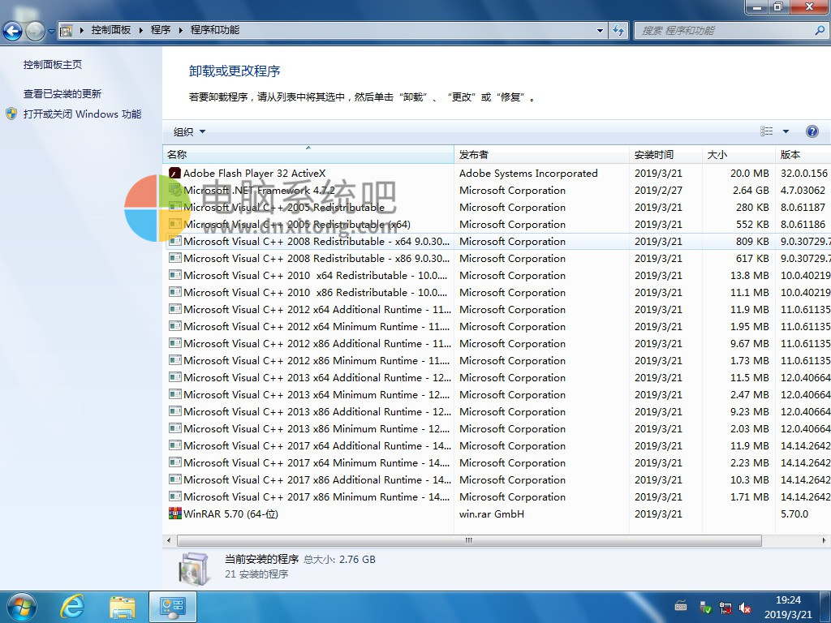Click icon of Visual C++ 2010 x86 entry

tap(174, 292)
